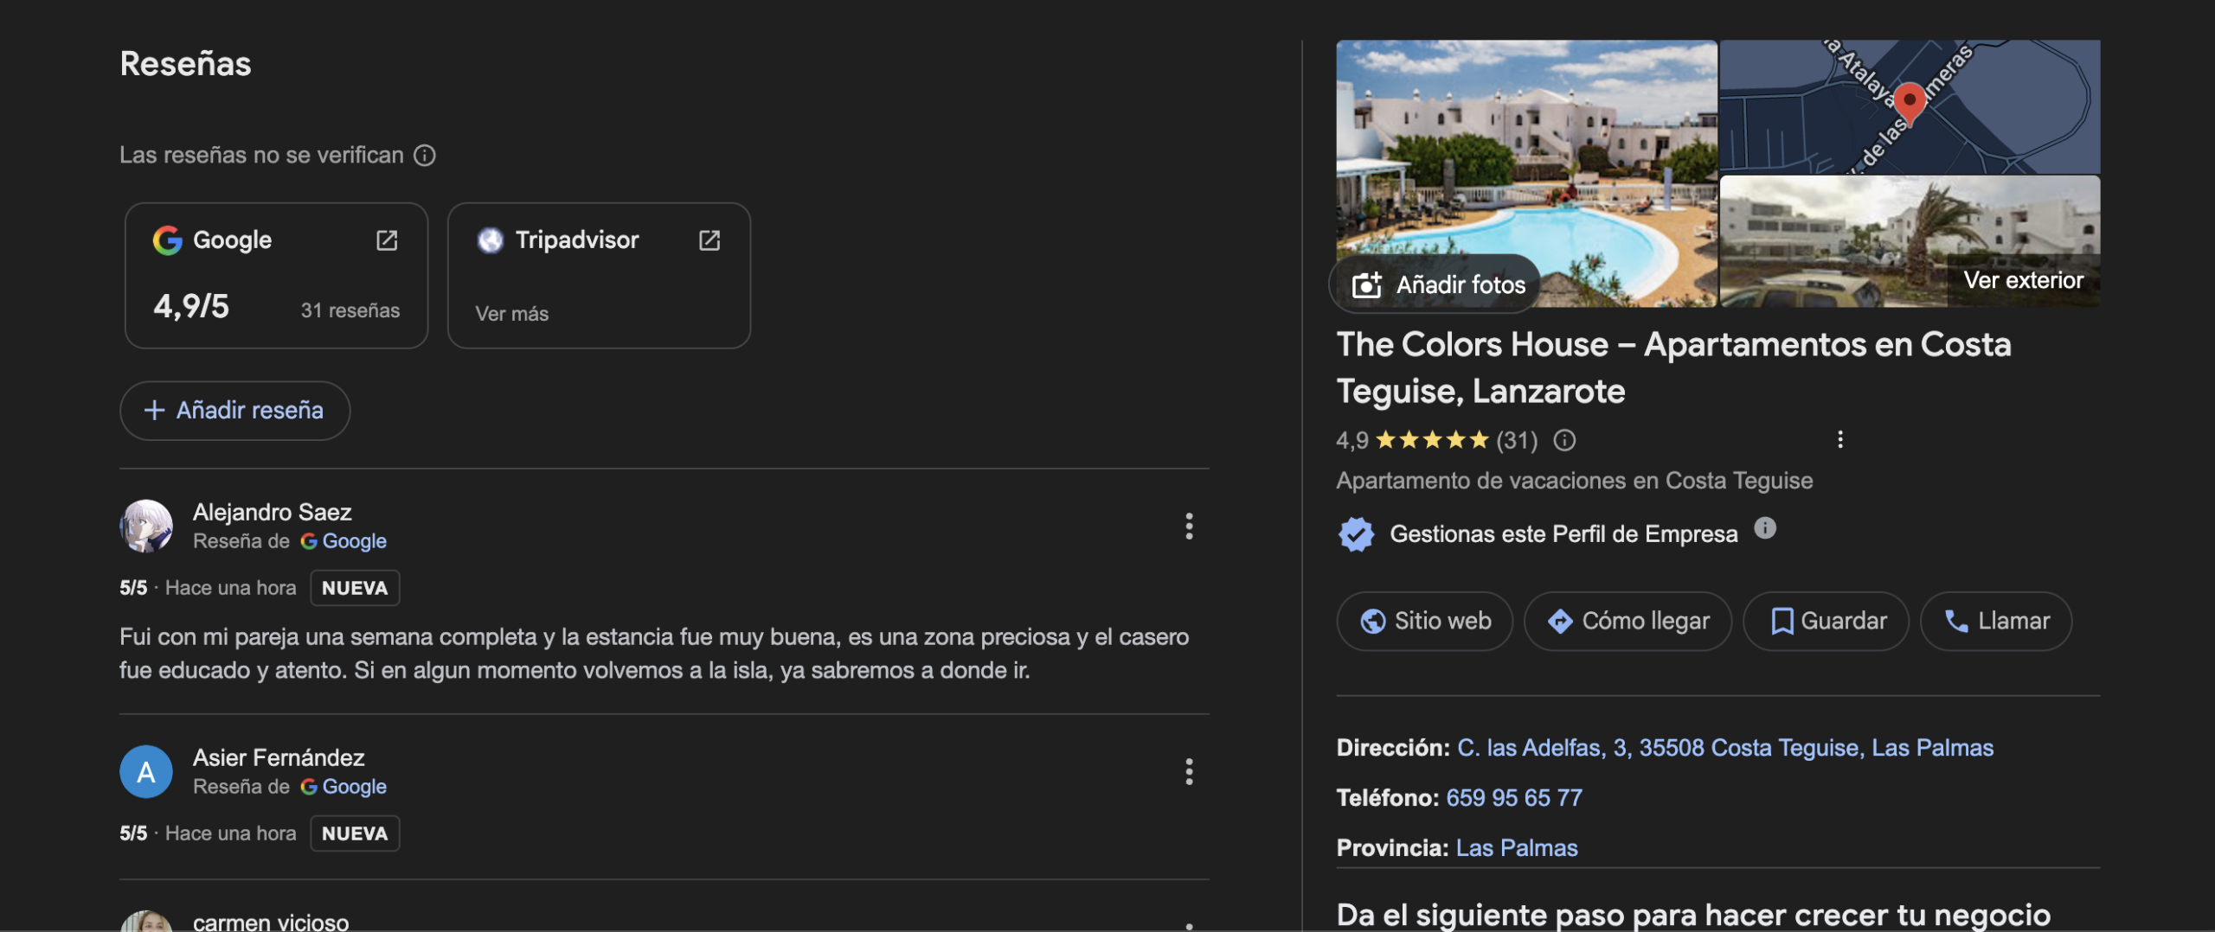2215x932 pixels.
Task: Select the Llamar phone icon
Action: coord(1956,620)
